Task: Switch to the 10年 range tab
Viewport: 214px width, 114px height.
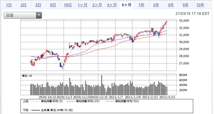Action: coord(200,5)
